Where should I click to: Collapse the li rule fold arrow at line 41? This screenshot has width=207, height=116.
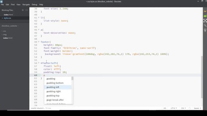click(x=39, y=17)
